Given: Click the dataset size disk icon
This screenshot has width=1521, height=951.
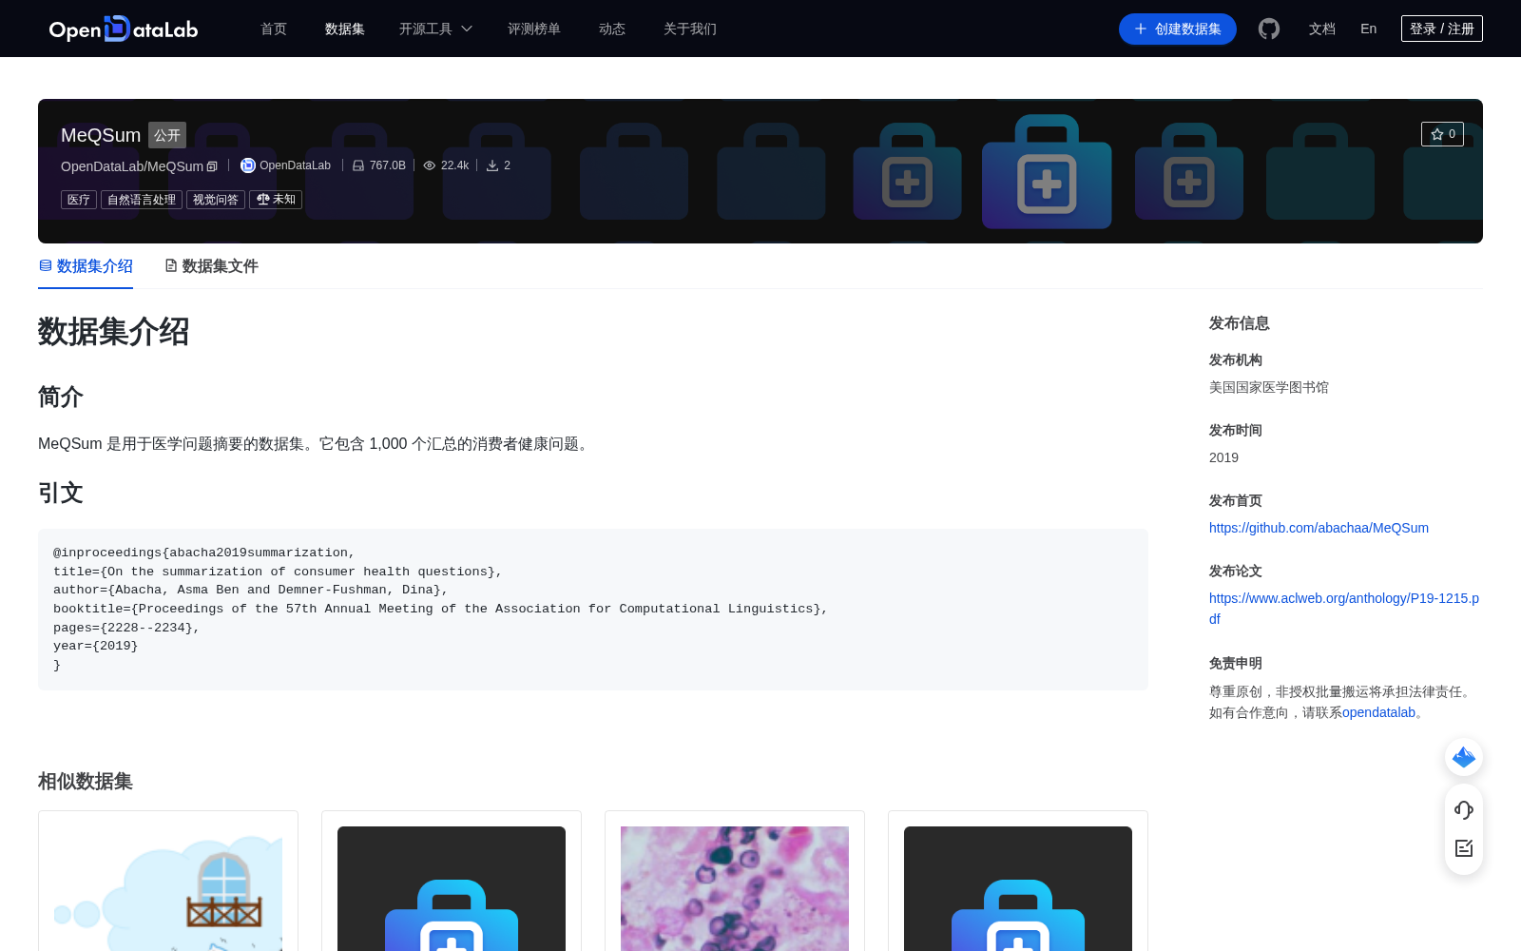Looking at the screenshot, I should point(358,165).
